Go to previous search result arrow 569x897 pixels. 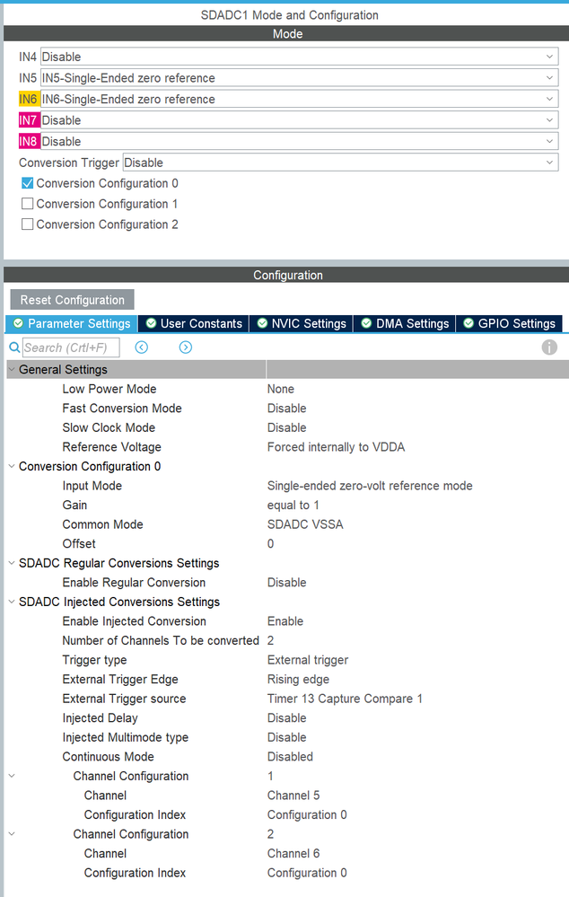(x=141, y=347)
